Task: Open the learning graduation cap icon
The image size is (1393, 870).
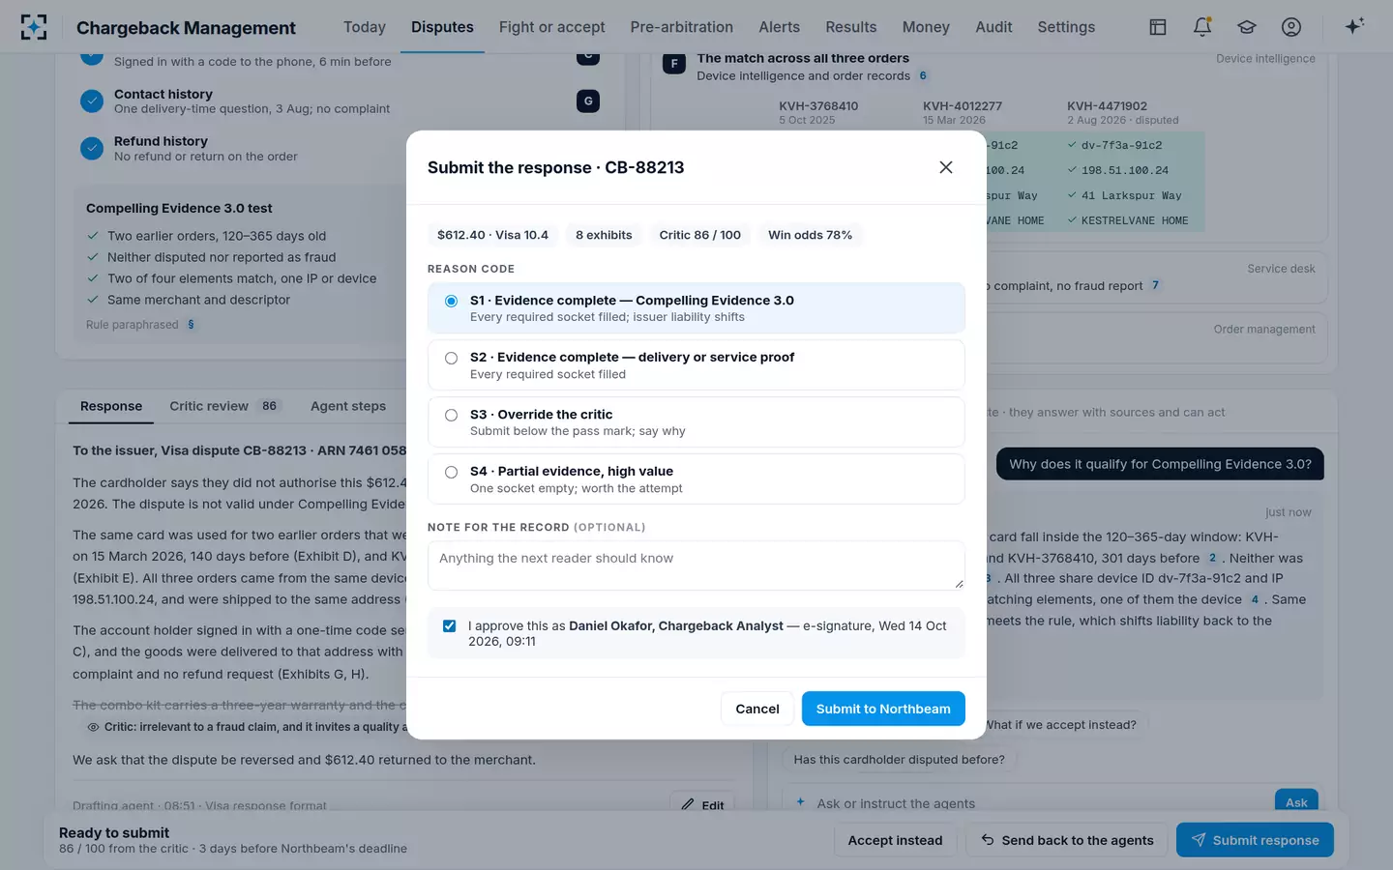Action: pos(1247,27)
